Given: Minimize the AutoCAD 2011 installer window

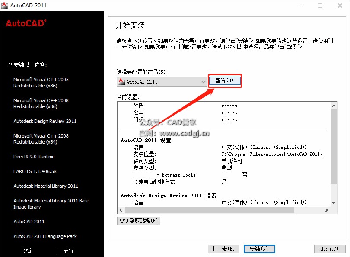Looking at the screenshot, I should click(x=301, y=6).
